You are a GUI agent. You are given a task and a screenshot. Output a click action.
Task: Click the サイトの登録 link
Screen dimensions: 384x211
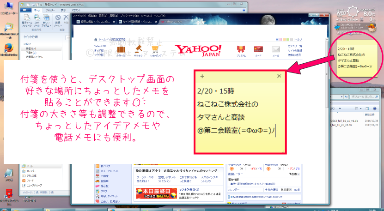pos(295,50)
